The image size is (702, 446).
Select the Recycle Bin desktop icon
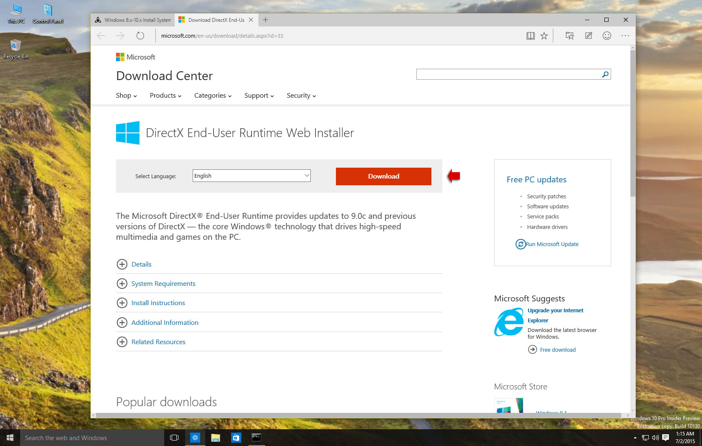click(16, 49)
